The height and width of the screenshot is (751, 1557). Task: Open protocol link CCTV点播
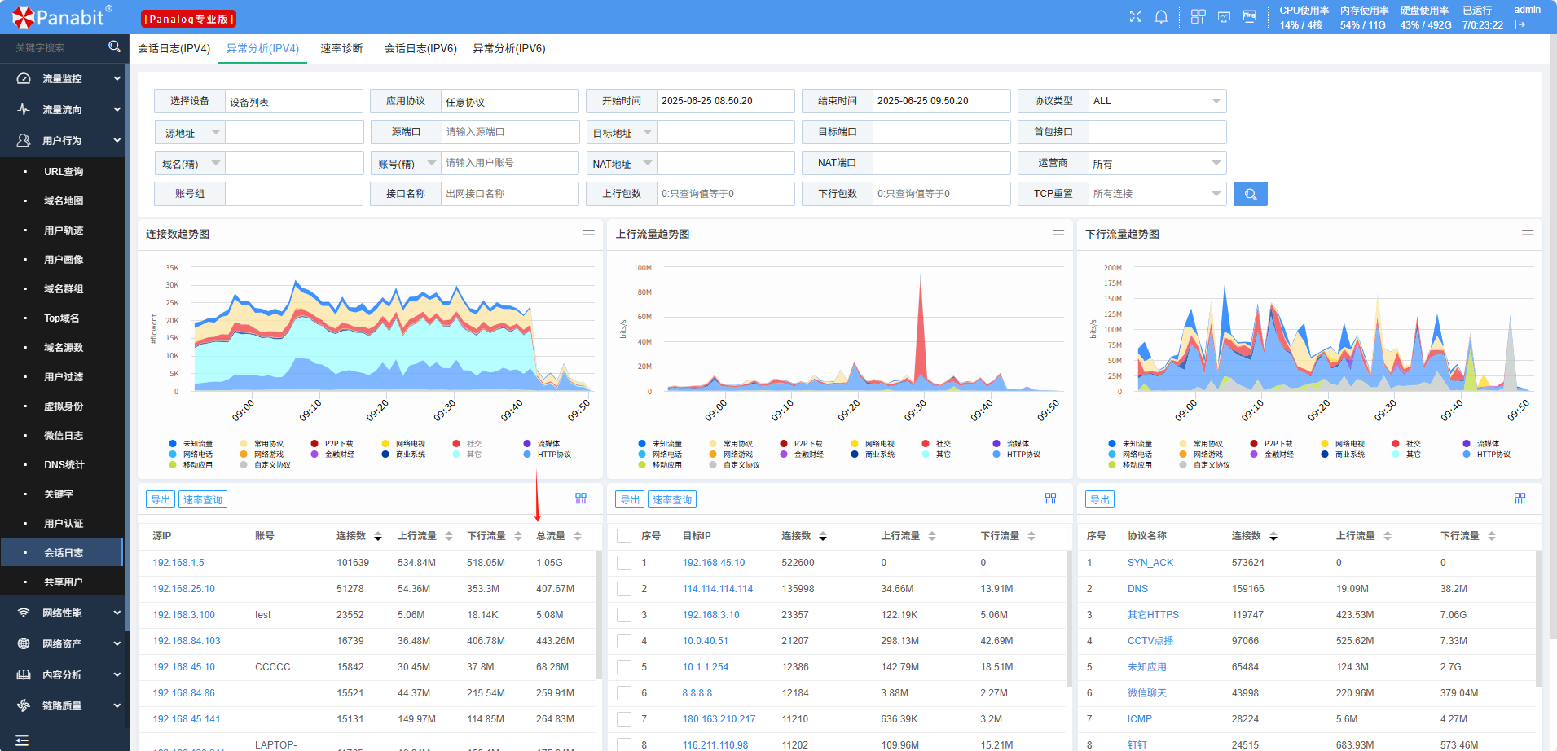pos(1150,641)
